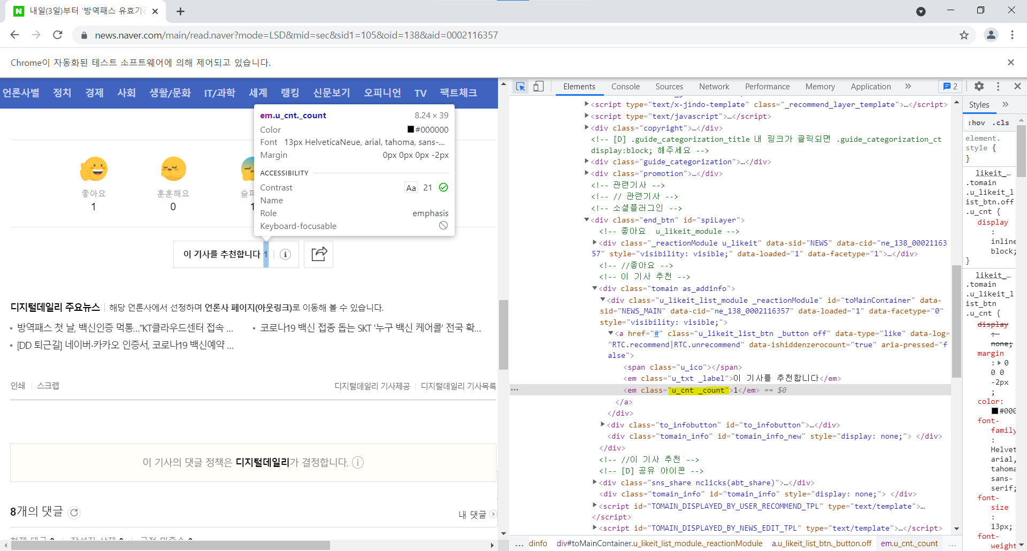Toggle :hov element state panel
The width and height of the screenshot is (1027, 551).
coord(977,123)
